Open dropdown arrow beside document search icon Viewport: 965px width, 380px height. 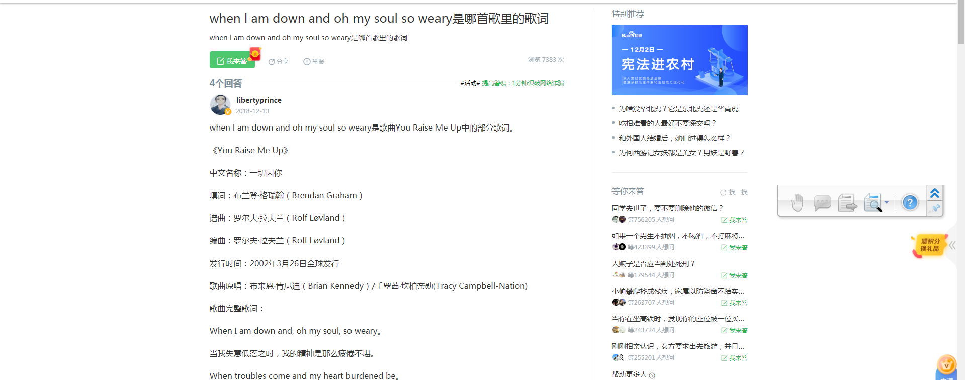tap(887, 202)
